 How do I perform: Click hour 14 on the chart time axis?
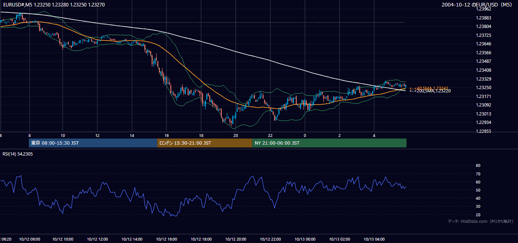pyautogui.click(x=132, y=135)
